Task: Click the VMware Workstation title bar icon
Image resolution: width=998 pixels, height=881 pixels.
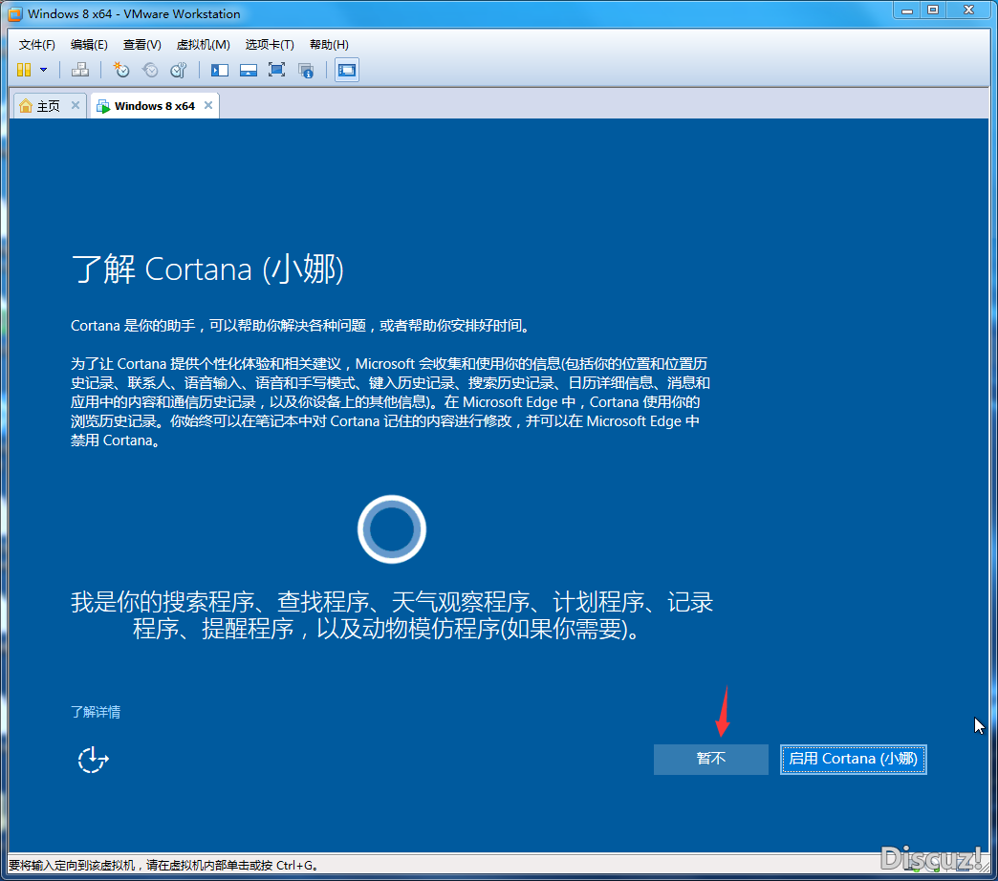Action: tap(14, 14)
